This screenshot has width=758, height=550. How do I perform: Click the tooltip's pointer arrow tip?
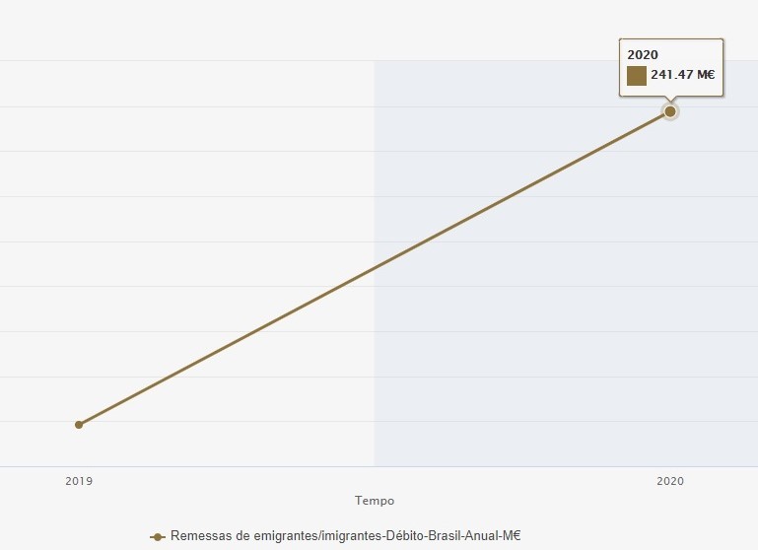coord(670,103)
